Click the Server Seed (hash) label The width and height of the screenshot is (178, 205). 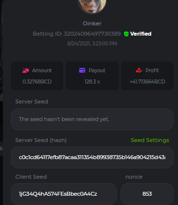[x=41, y=140]
